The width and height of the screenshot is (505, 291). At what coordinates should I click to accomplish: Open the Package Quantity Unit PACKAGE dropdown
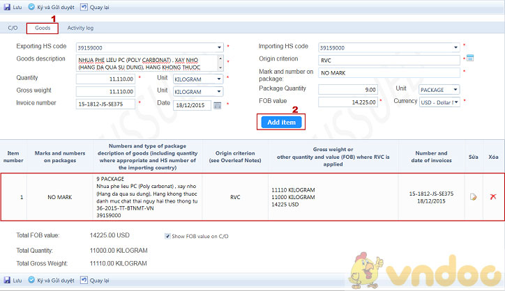click(456, 89)
